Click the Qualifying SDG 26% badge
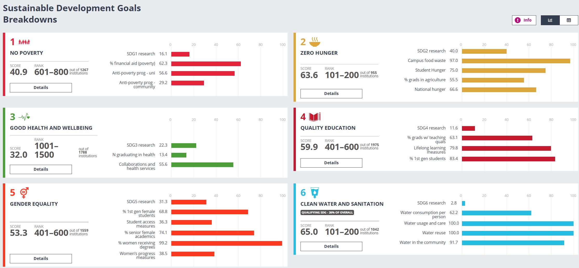Screen dimensions: 579x268 (x=327, y=212)
